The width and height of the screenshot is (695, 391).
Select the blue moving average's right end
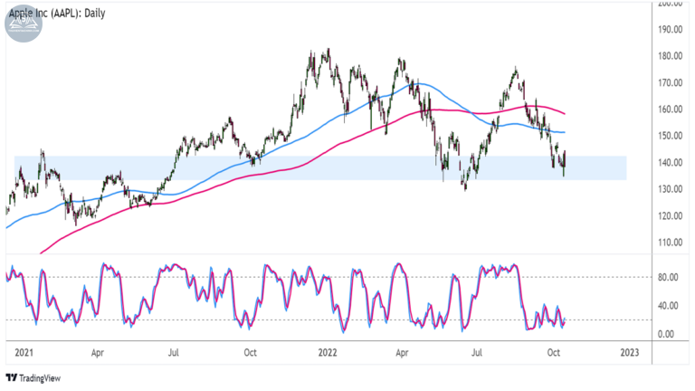[565, 132]
